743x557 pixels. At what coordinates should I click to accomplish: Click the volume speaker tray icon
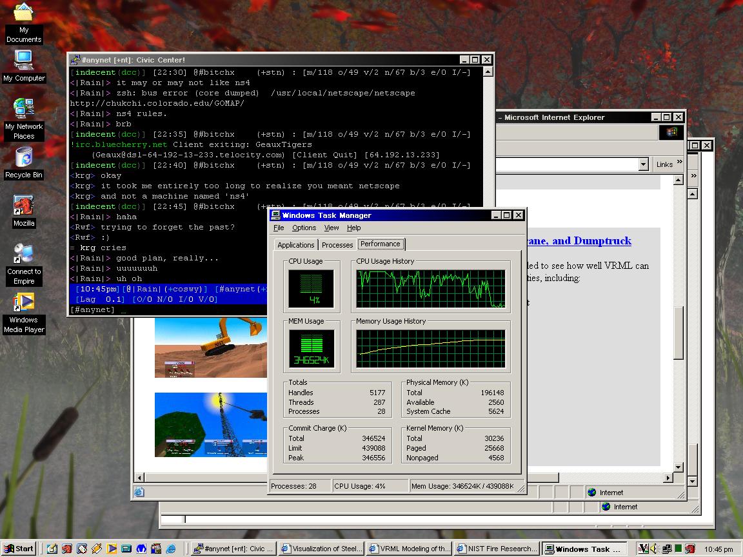pos(655,549)
